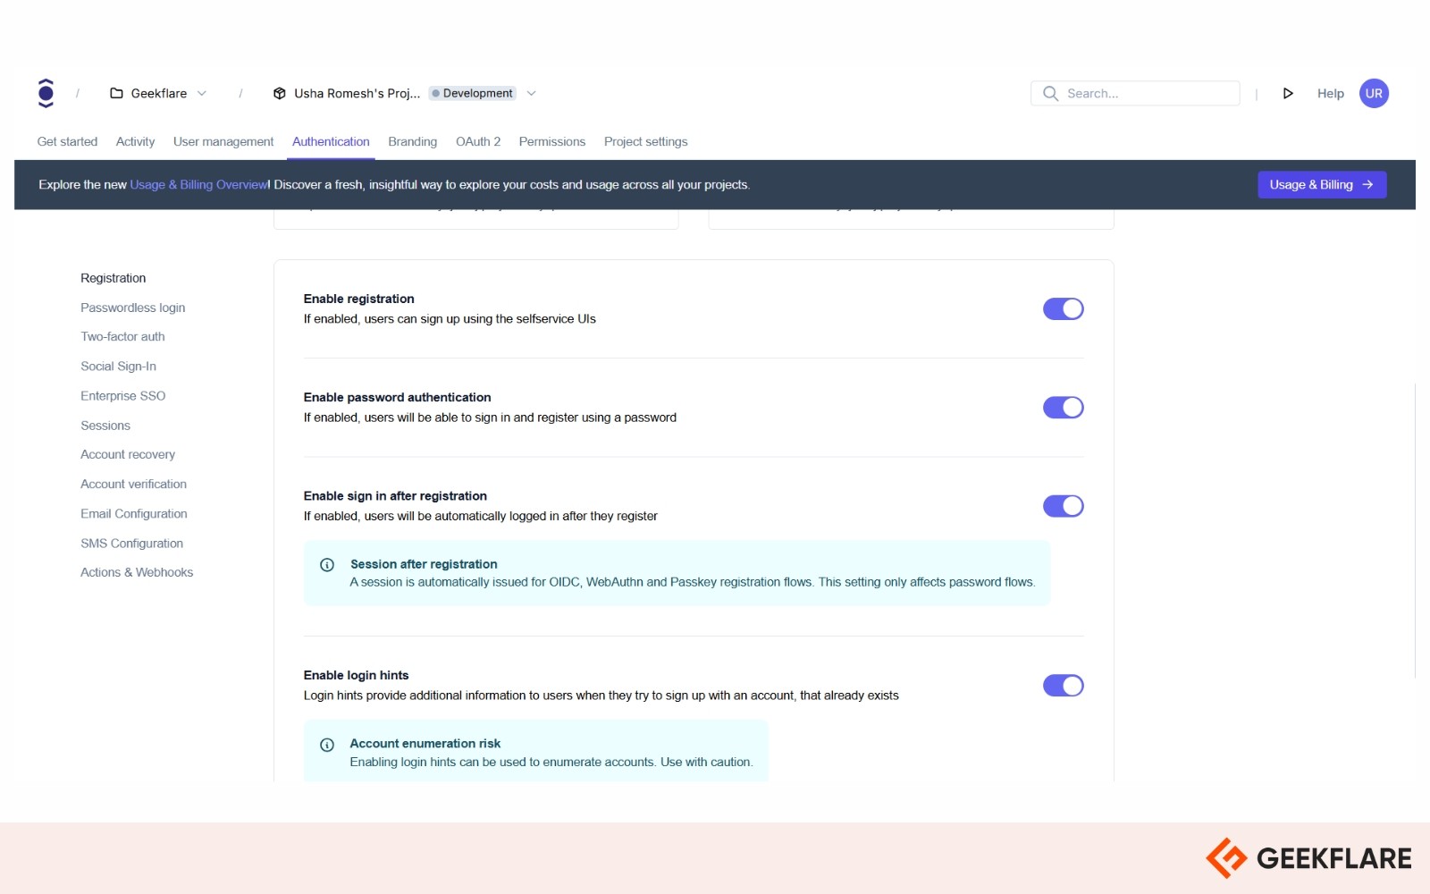This screenshot has width=1430, height=894.
Task: Click info icon beside Account enumeration risk
Action: (327, 745)
